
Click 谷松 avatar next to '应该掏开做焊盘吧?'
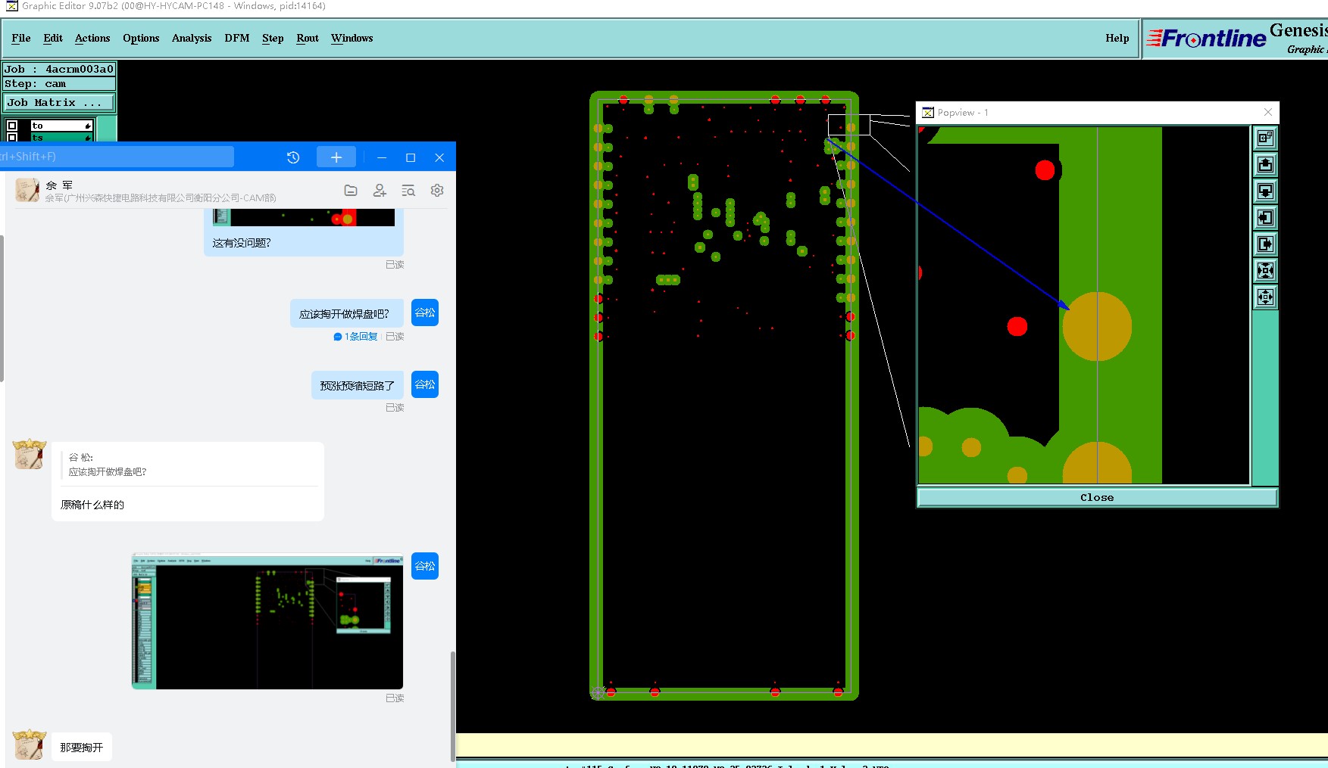(425, 312)
